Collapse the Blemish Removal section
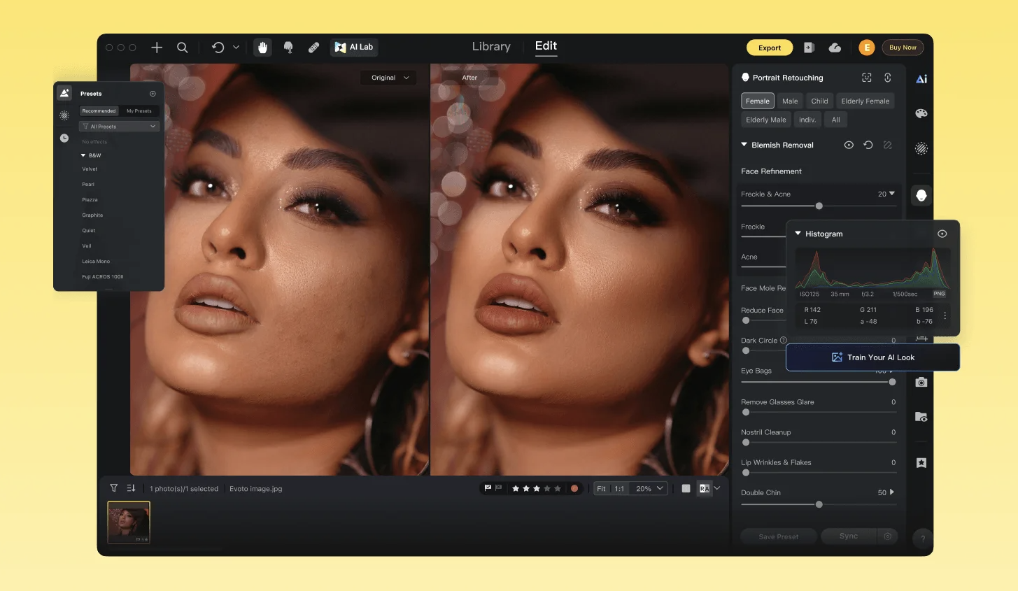 [744, 145]
